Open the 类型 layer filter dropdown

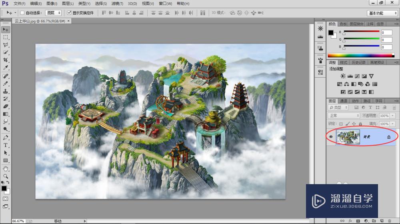(338, 108)
